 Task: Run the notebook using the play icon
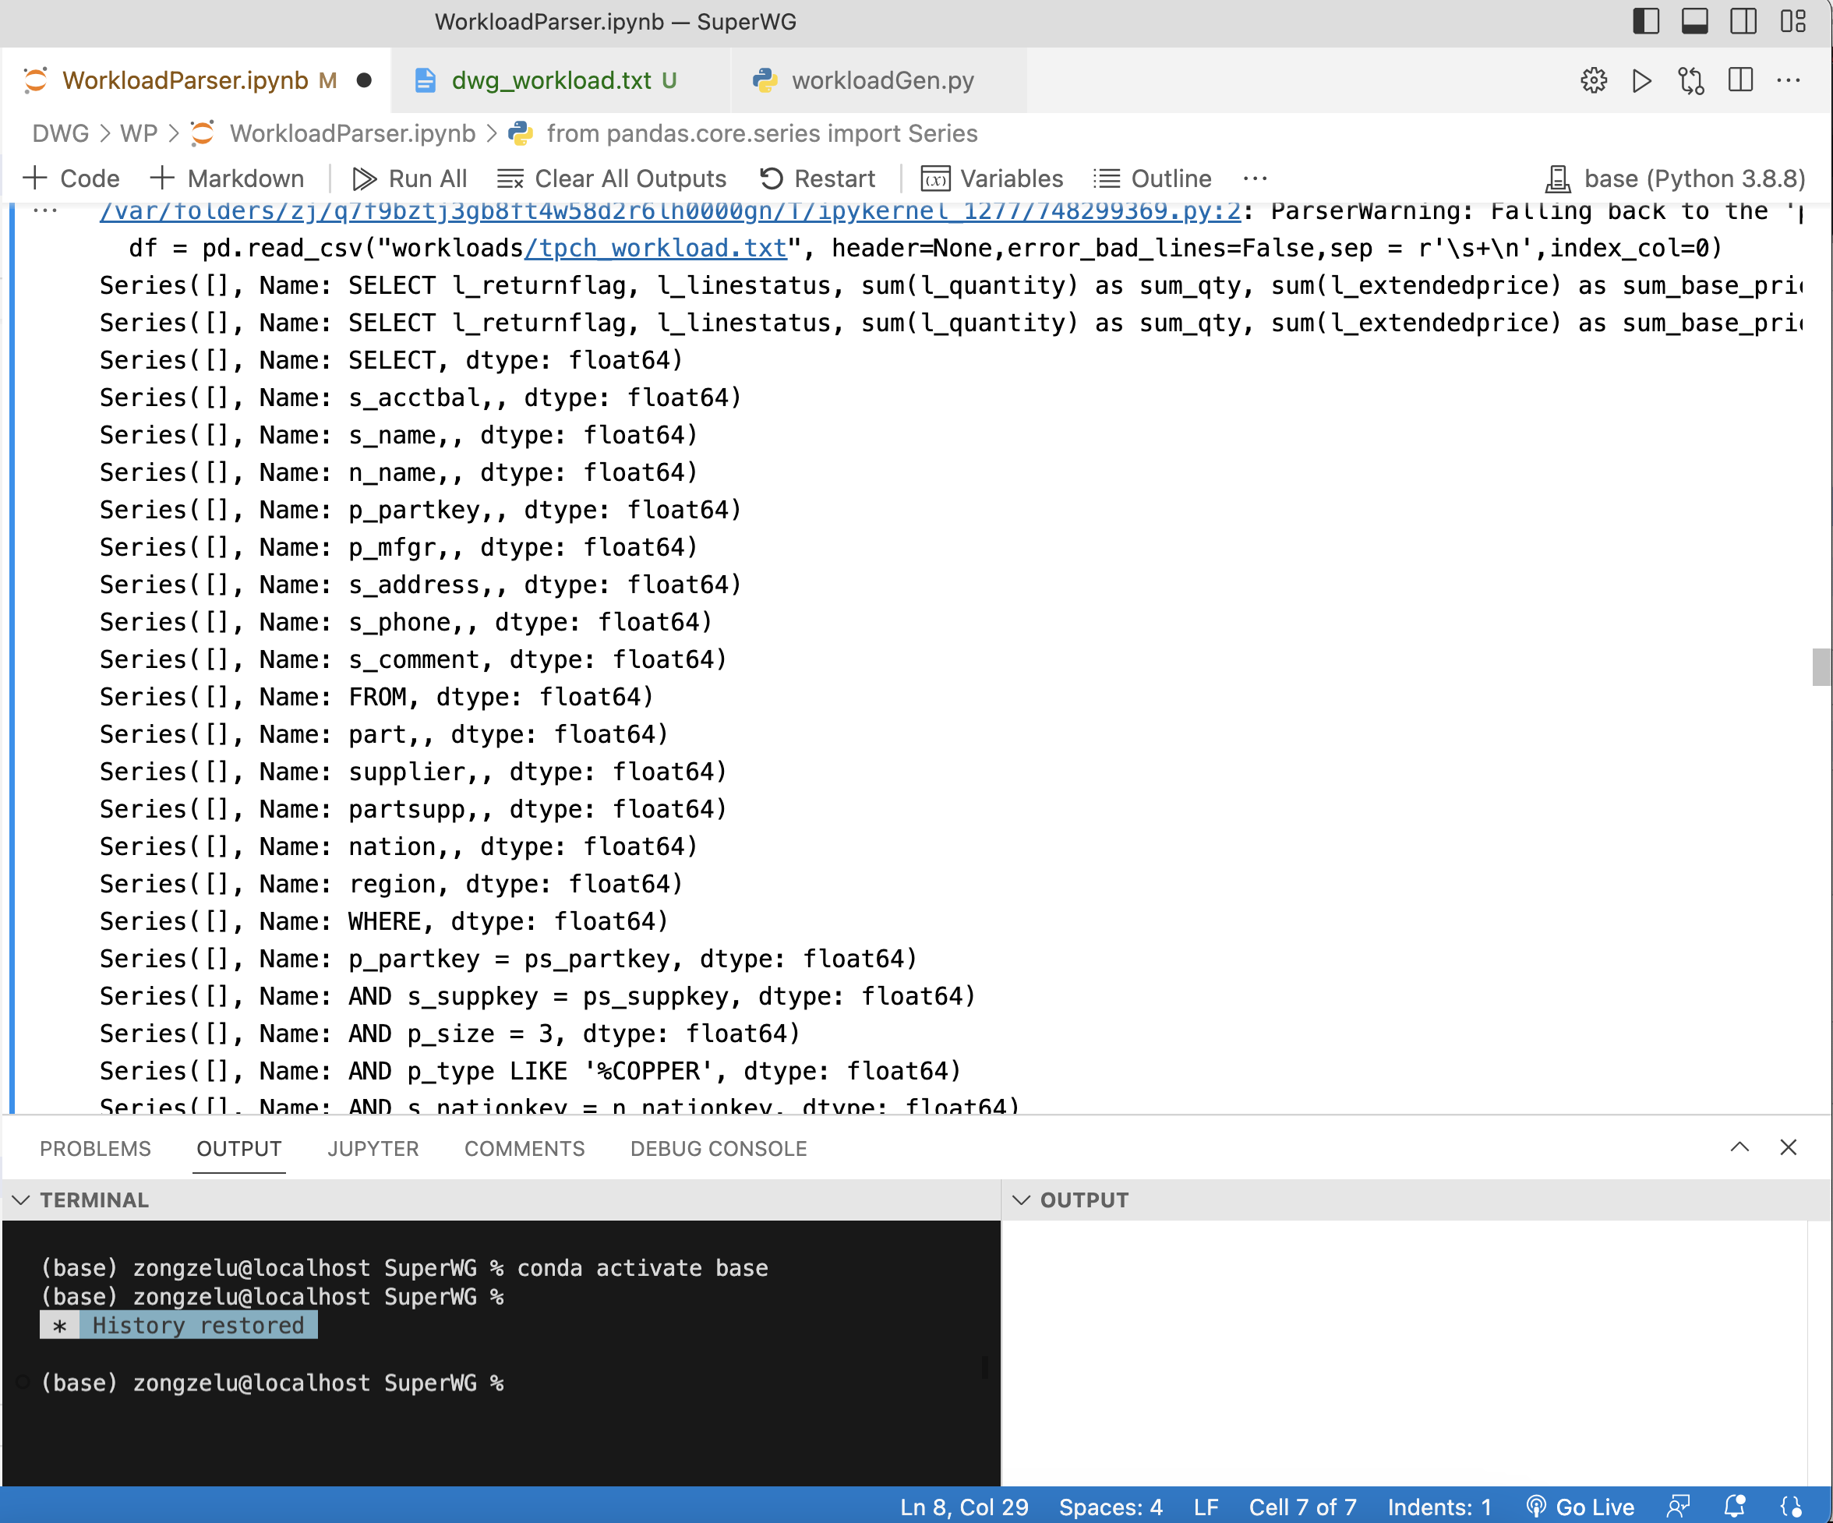1642,81
